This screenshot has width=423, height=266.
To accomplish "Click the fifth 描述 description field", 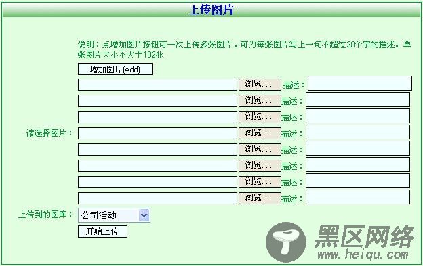I will pos(358,148).
